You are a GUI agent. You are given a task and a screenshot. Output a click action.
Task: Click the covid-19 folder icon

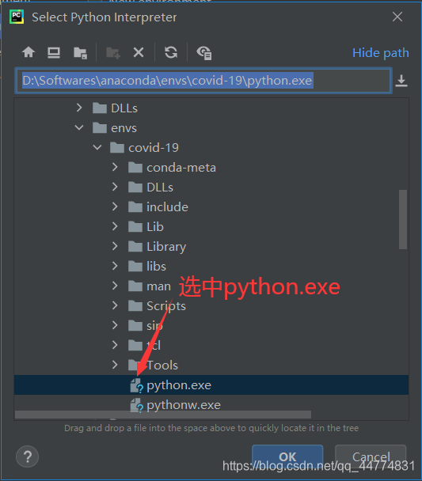coord(117,148)
